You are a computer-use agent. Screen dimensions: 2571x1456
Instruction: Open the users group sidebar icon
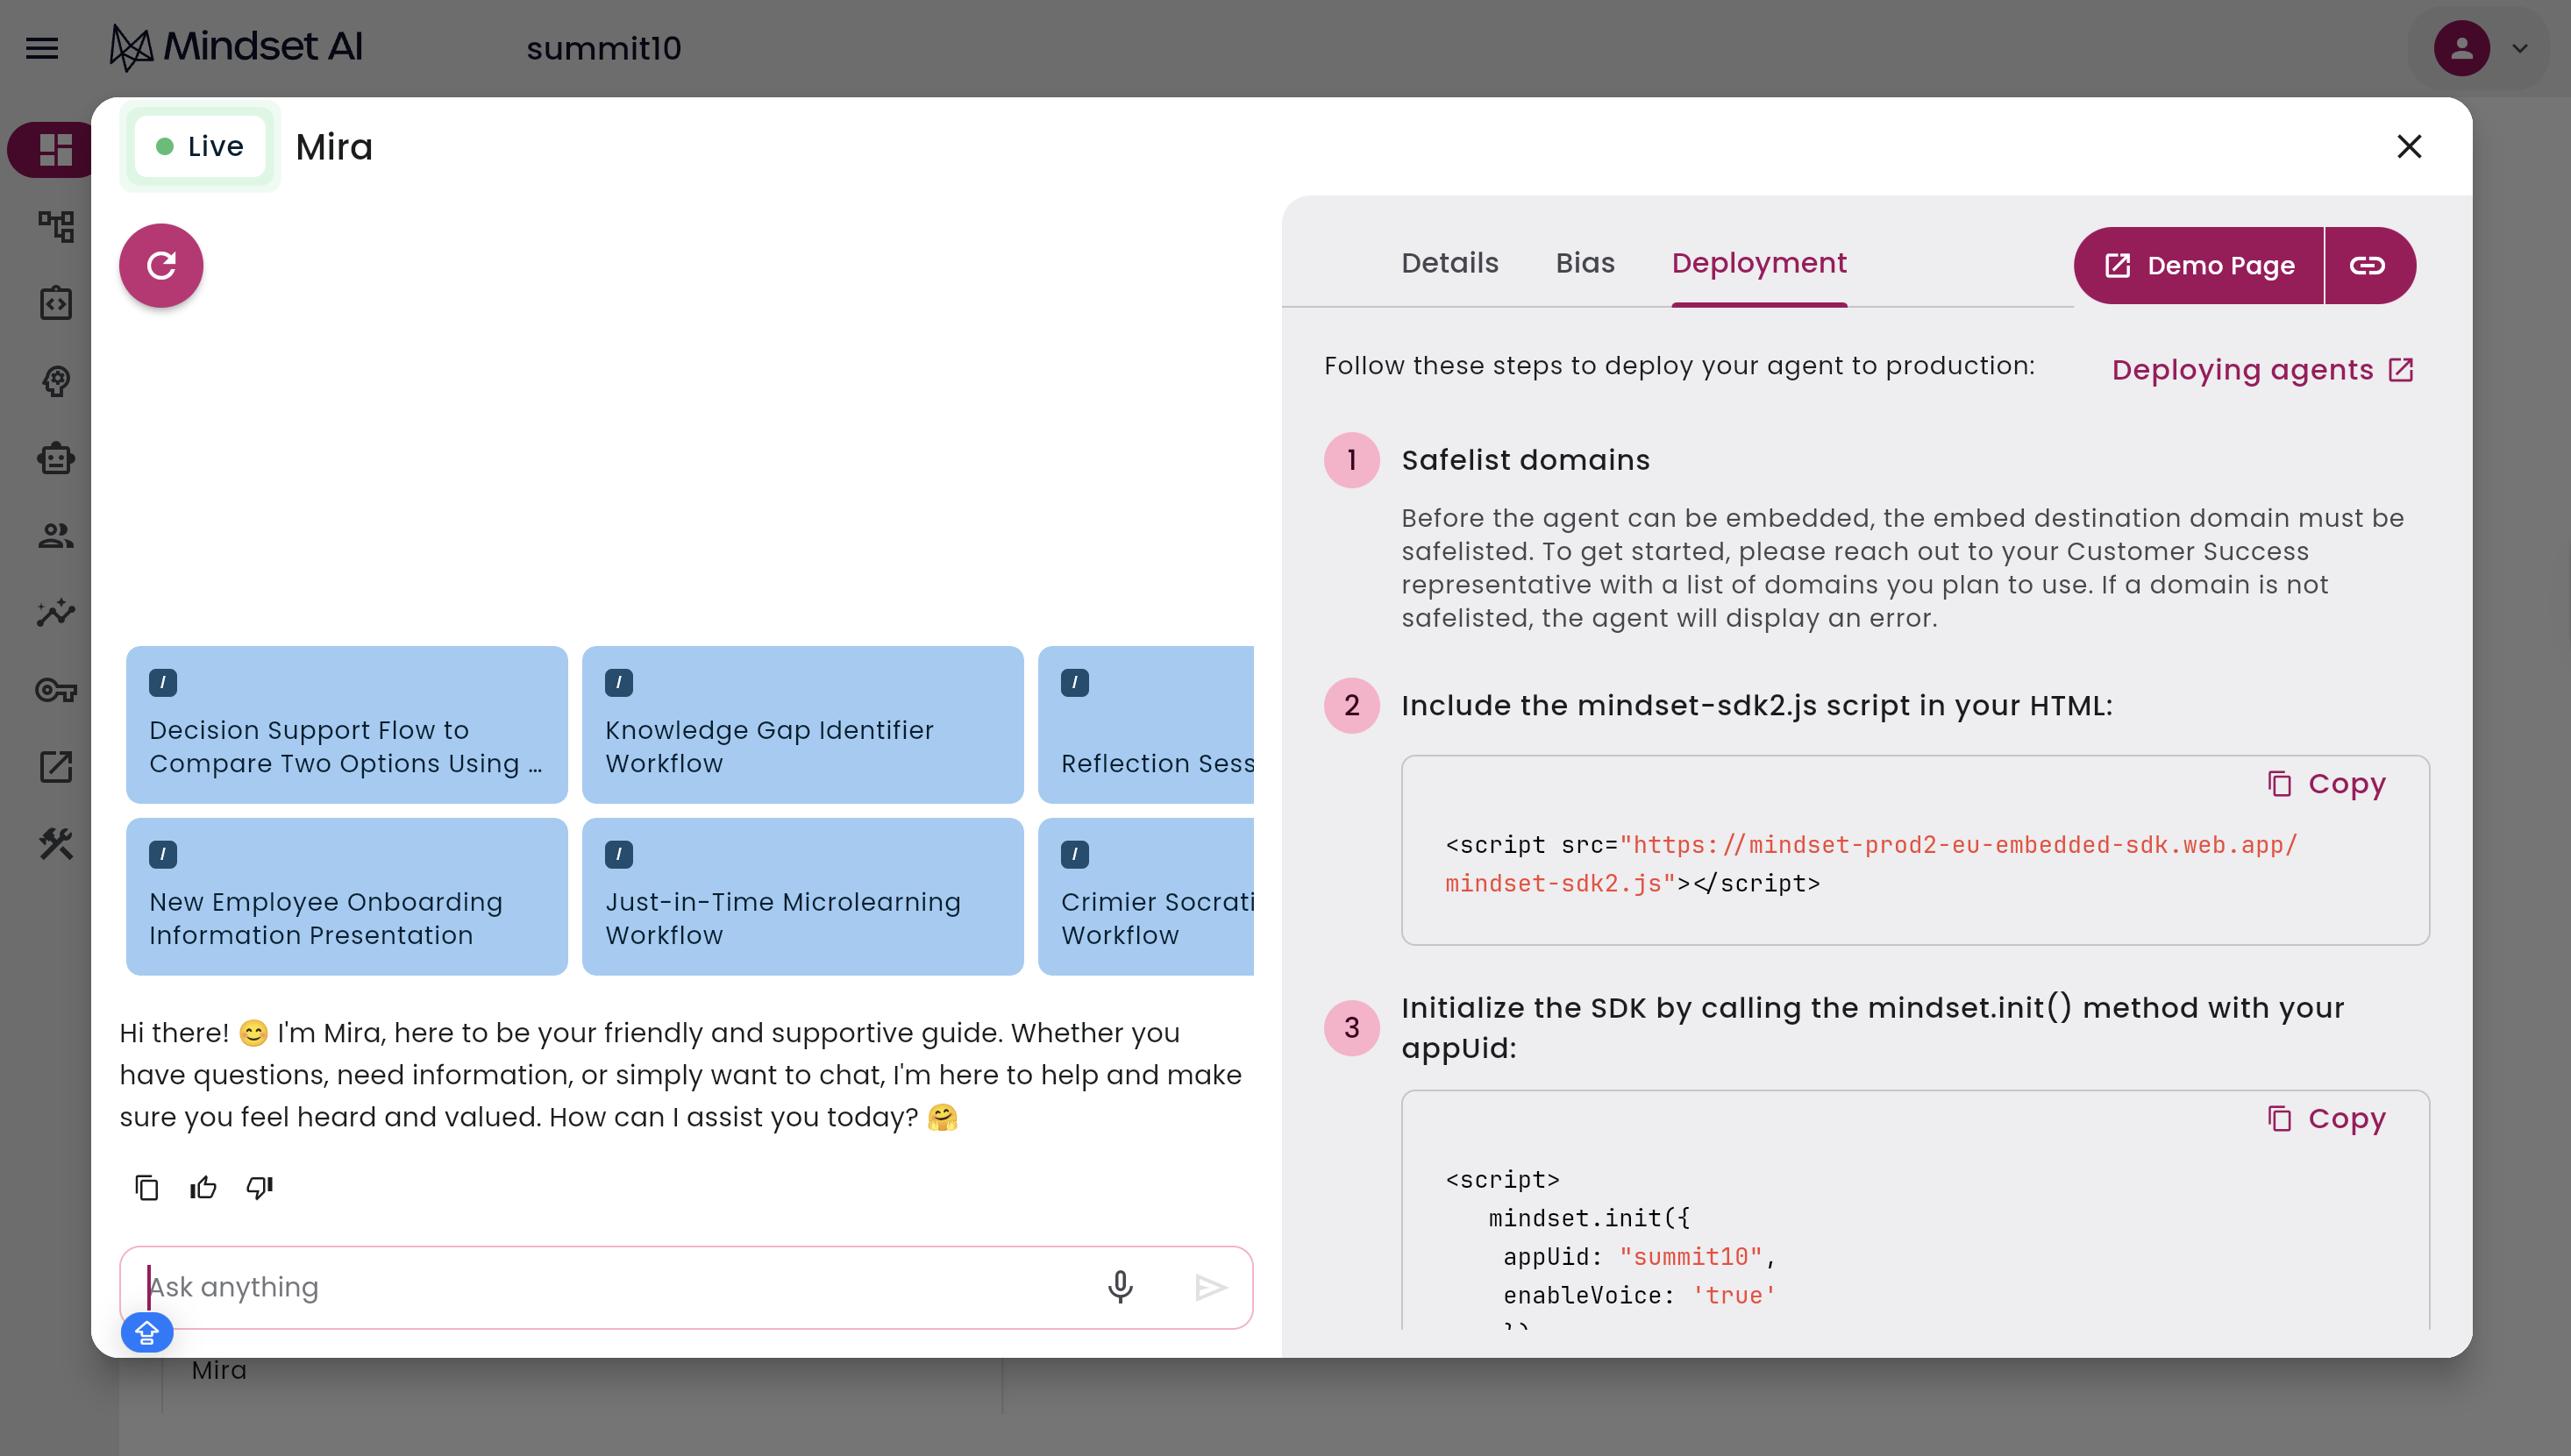56,535
